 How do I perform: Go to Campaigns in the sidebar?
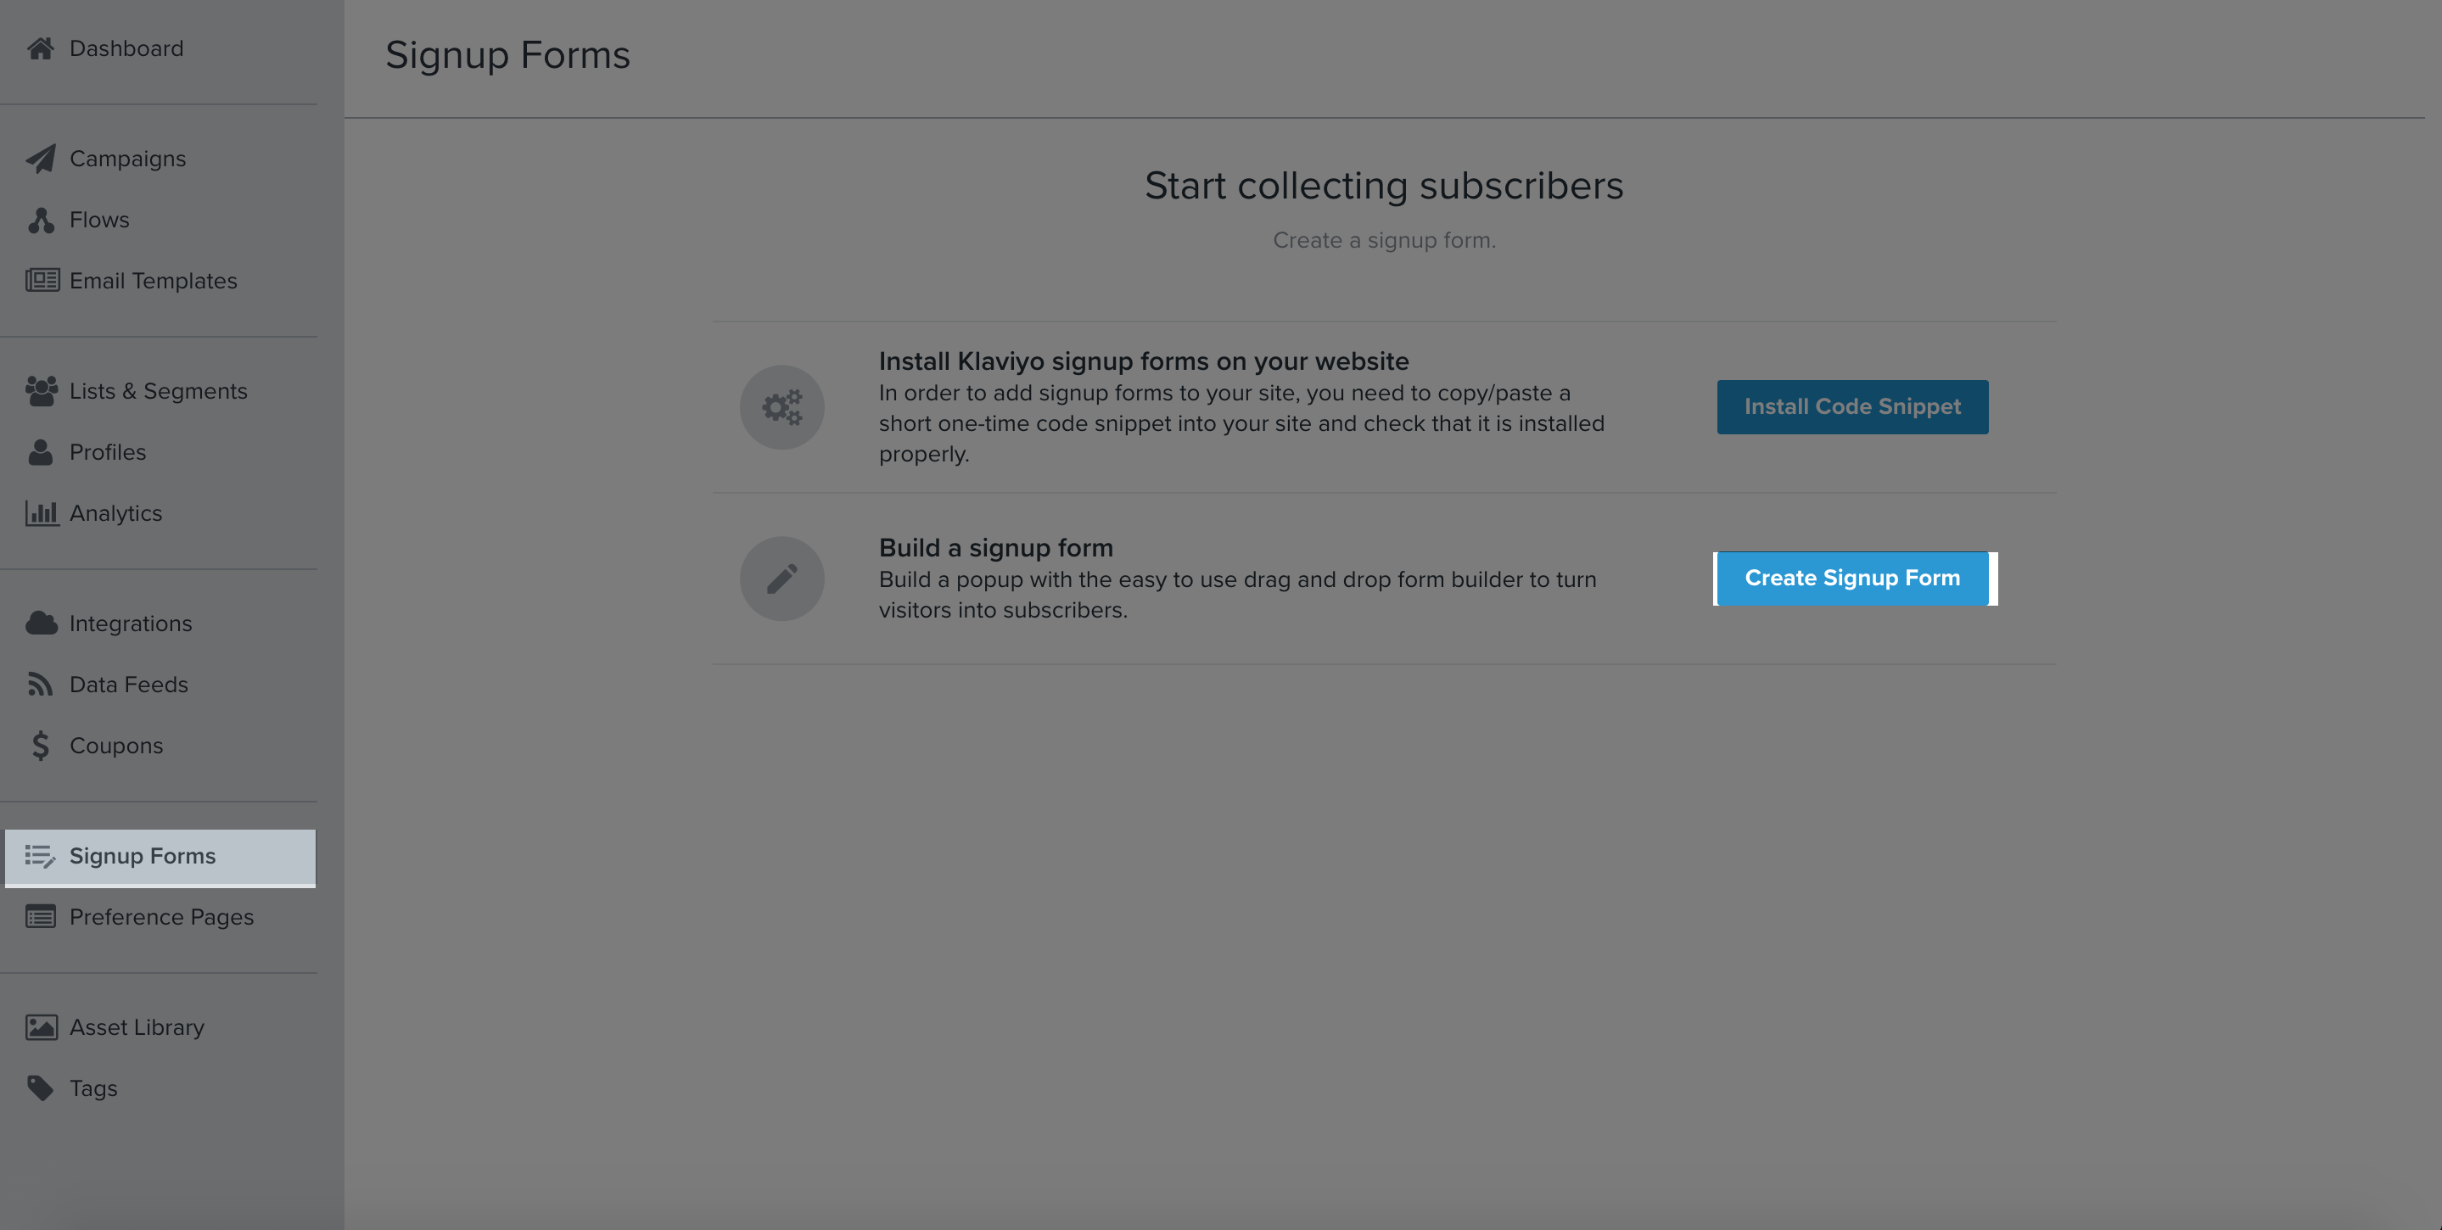128,159
